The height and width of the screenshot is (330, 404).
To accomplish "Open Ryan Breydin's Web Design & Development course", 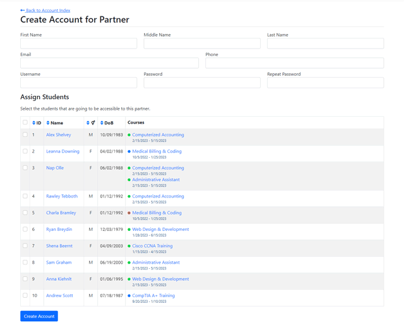I will (x=160, y=229).
